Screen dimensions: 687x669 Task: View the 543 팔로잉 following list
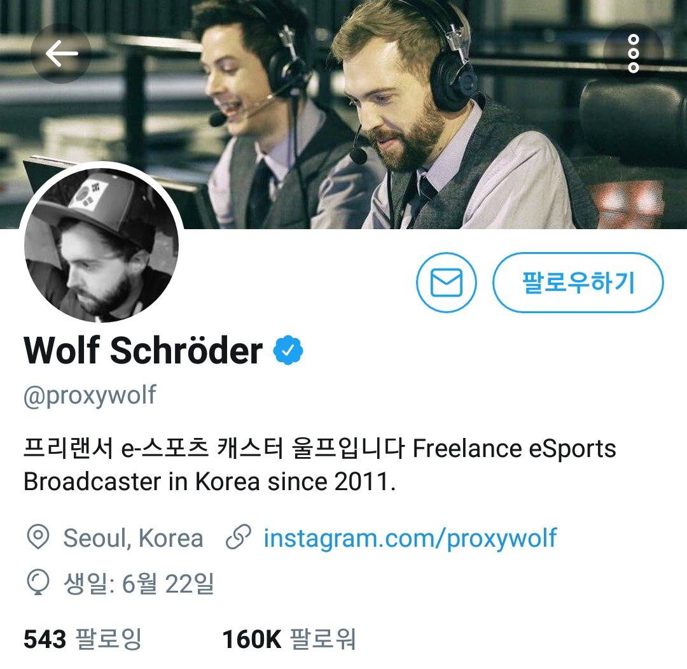(x=83, y=638)
